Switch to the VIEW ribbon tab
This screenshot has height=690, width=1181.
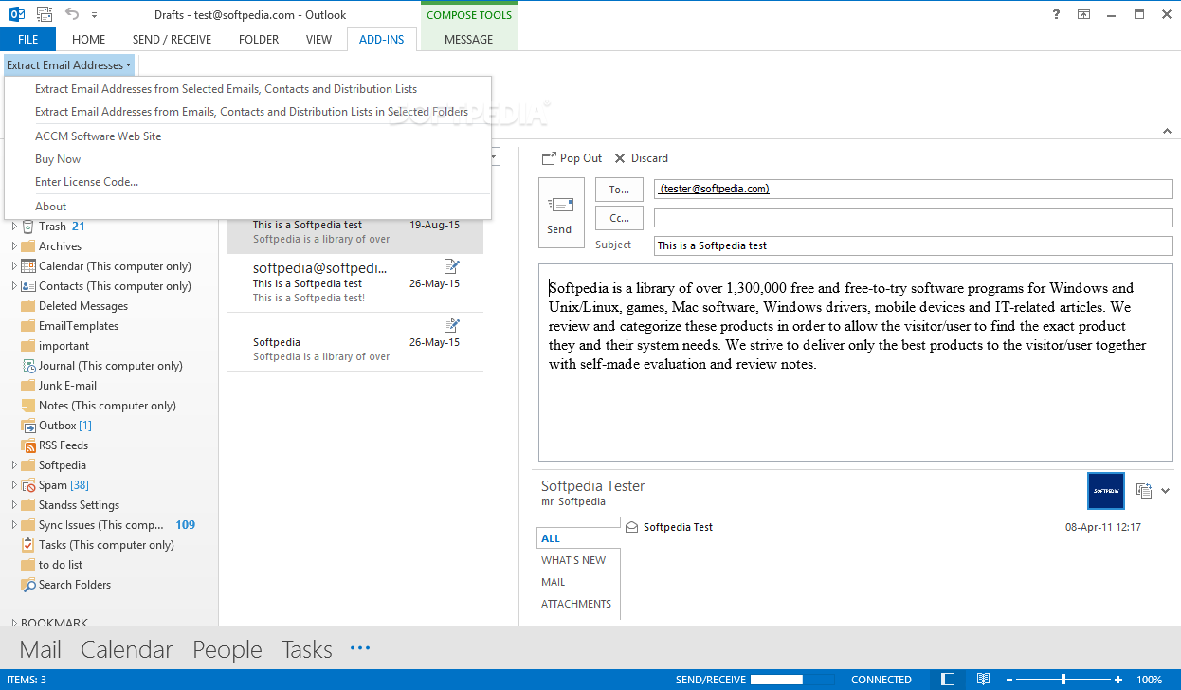point(319,40)
